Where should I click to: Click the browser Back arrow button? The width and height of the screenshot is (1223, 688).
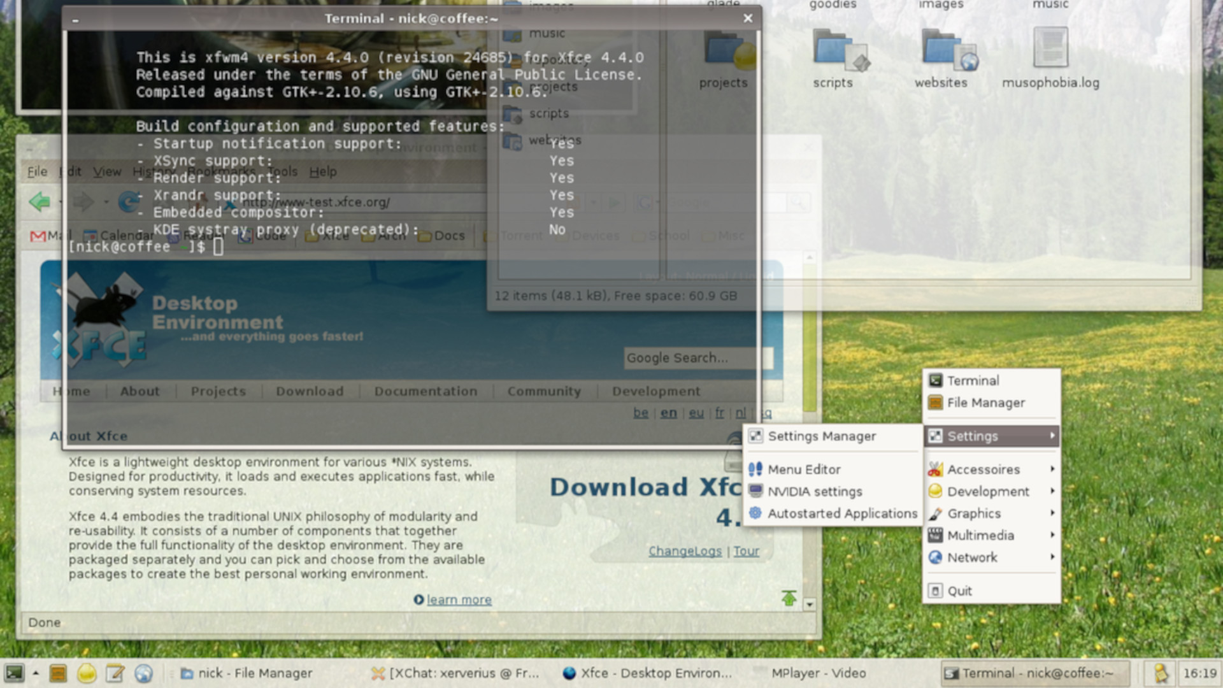click(x=39, y=202)
